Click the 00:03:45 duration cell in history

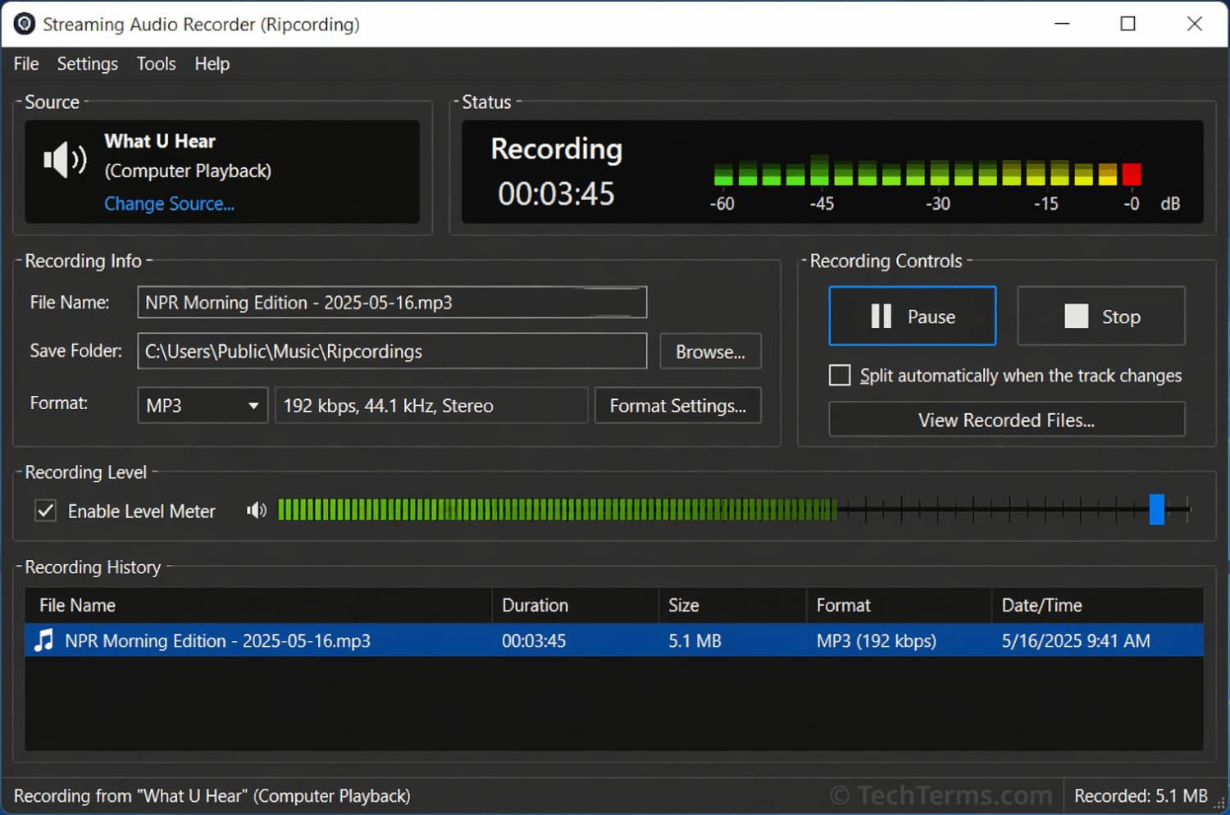(534, 640)
